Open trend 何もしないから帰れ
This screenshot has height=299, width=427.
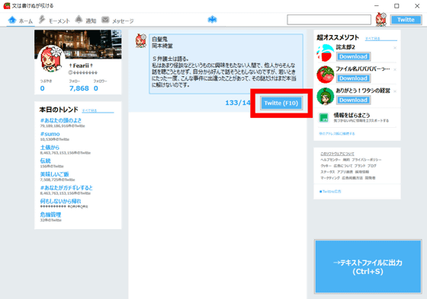tap(60, 201)
